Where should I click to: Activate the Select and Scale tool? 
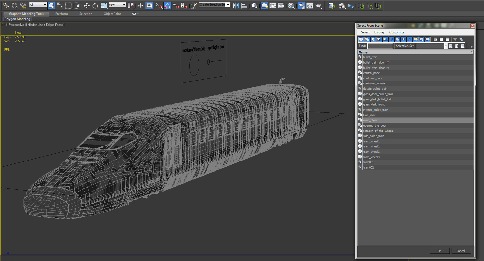click(104, 6)
